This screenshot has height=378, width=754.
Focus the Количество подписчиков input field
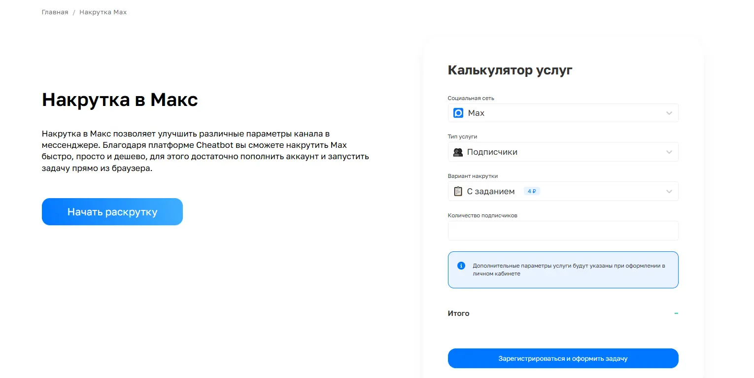click(563, 231)
